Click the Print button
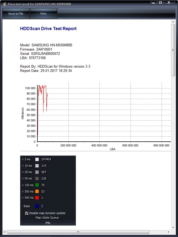Screen dimensions: 178x237 (x=43, y=14)
